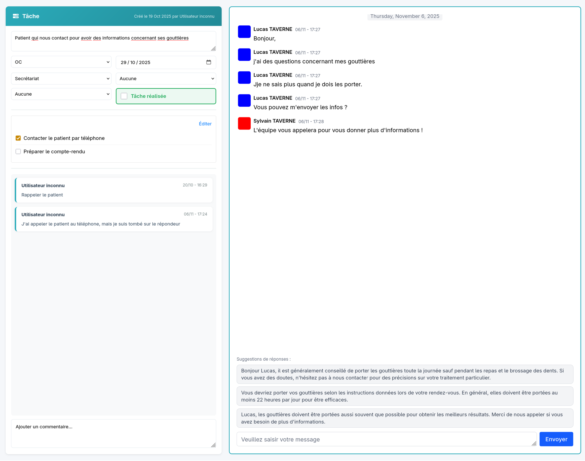This screenshot has height=461, width=585.
Task: Click the Tâche header list icon
Action: pyautogui.click(x=16, y=16)
